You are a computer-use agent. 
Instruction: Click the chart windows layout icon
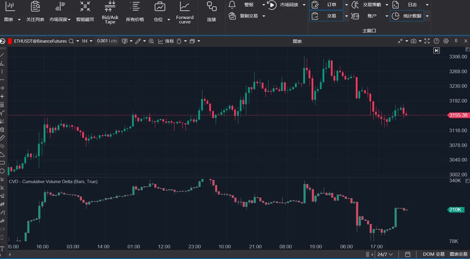(x=192, y=41)
